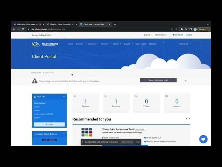
Task: Collapse the Your Info panel
Action: click(x=64, y=96)
